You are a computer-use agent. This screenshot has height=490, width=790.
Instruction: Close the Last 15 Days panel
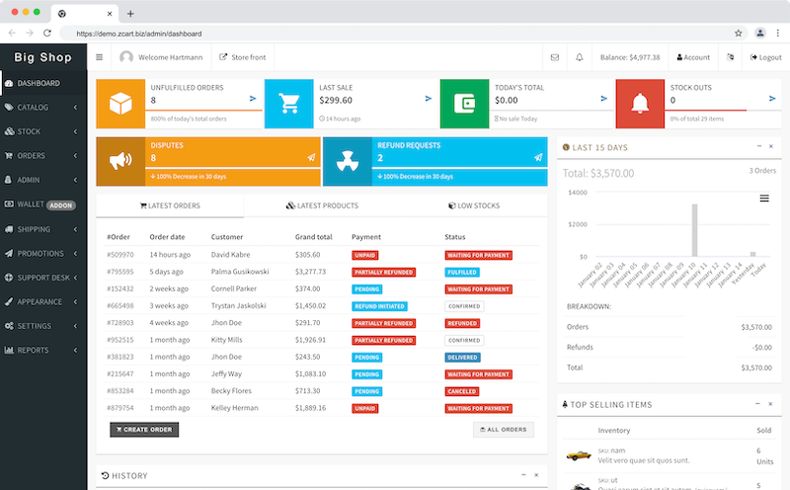coord(771,146)
